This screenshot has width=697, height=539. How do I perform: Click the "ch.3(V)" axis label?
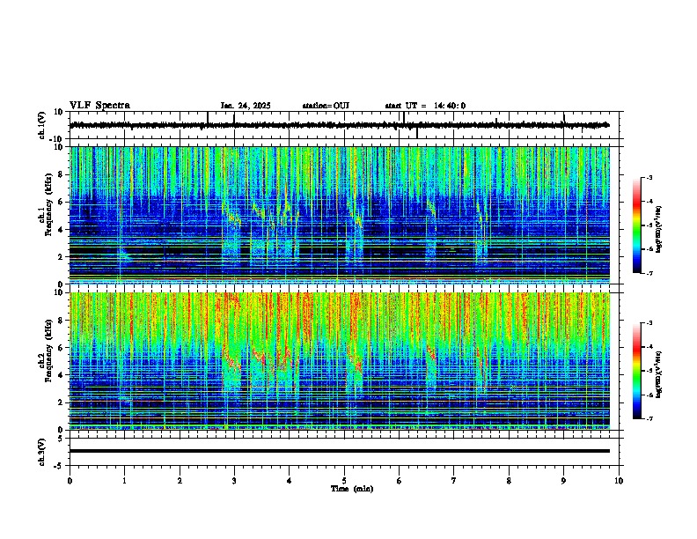(42, 453)
